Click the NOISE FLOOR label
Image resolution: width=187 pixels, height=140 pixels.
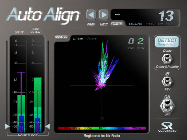(x=28, y=135)
